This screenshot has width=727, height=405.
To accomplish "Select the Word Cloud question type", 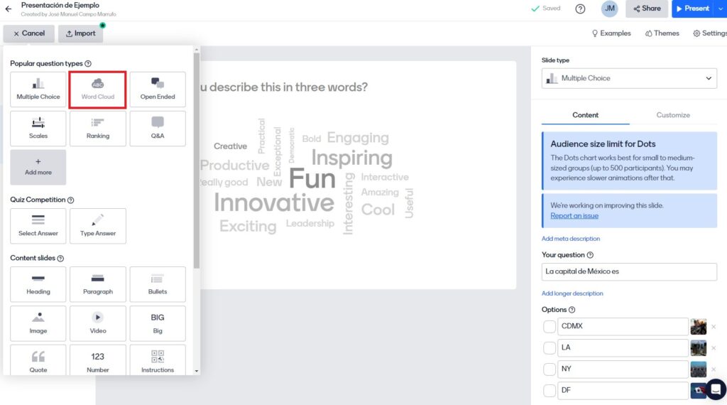I will click(x=98, y=90).
